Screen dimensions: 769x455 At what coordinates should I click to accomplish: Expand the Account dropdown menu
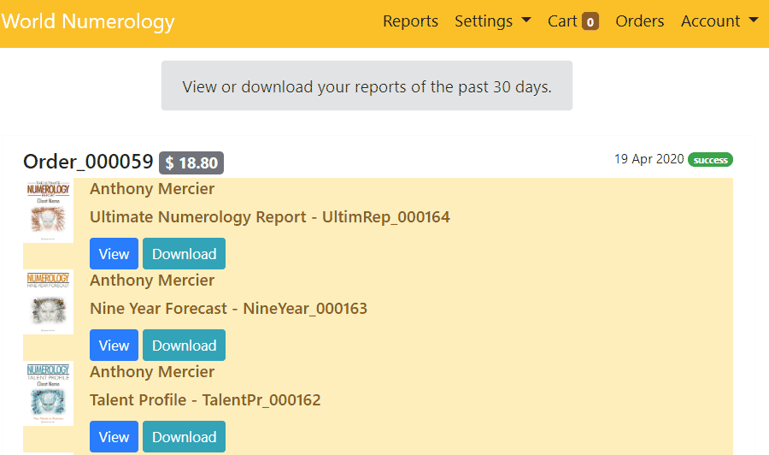[719, 21]
